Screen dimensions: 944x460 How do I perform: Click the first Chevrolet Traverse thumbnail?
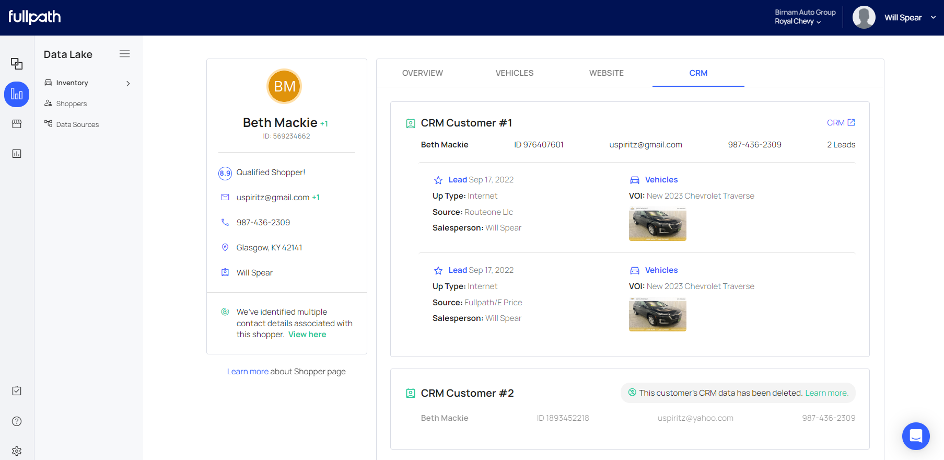(x=657, y=224)
